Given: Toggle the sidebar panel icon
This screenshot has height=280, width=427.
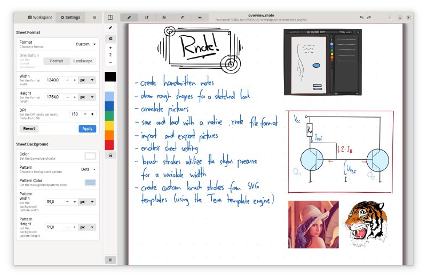Looking at the screenshot, I should pos(110,18).
